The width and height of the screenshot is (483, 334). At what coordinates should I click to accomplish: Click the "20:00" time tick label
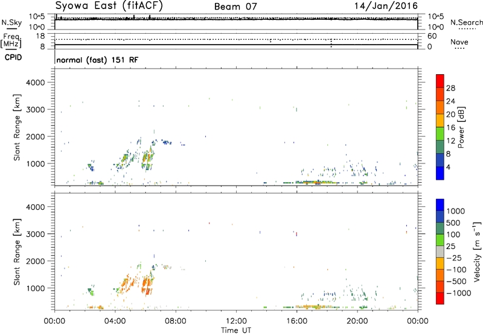pos(357,321)
